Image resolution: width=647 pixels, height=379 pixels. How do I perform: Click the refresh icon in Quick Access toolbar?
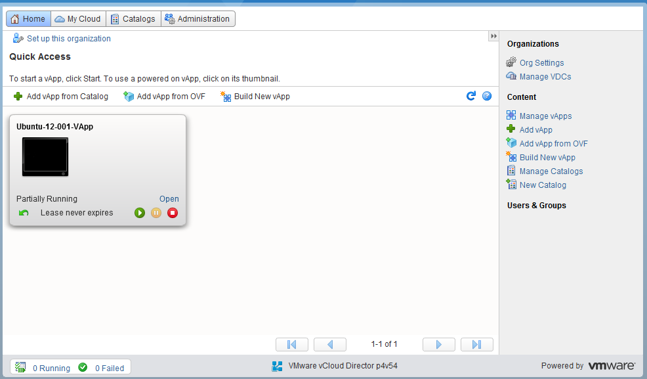(470, 96)
